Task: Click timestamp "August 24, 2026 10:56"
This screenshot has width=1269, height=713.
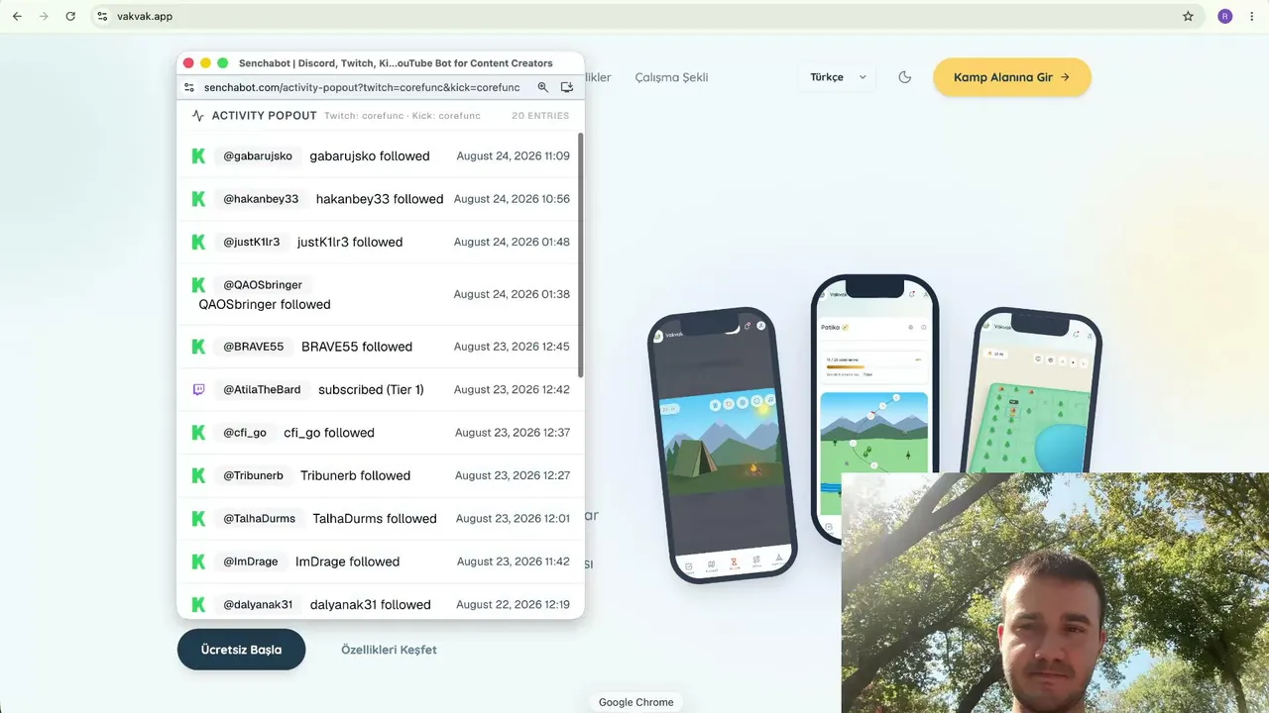Action: (x=512, y=199)
